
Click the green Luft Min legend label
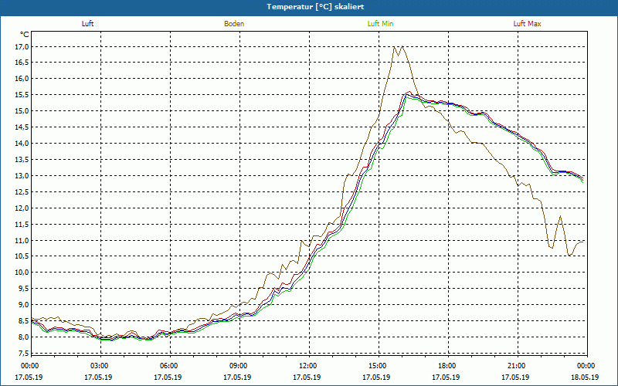(380, 24)
